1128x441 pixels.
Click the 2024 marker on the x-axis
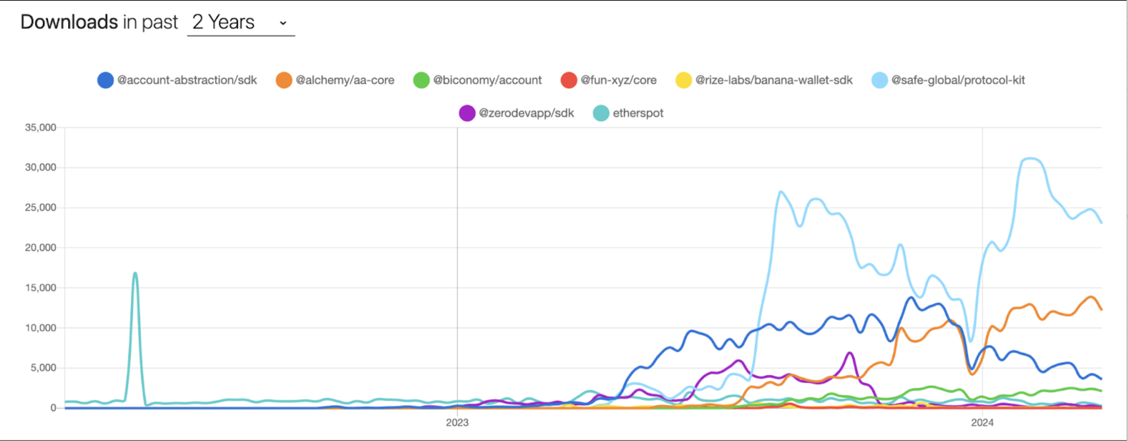pos(982,423)
